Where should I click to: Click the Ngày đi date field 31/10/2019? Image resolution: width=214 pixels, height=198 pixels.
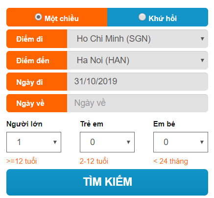138,81
